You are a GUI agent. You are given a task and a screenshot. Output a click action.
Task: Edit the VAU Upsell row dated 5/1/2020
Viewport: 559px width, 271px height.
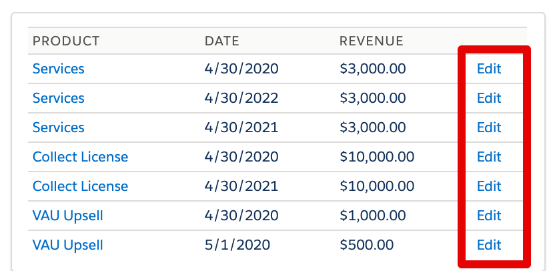[x=489, y=245]
